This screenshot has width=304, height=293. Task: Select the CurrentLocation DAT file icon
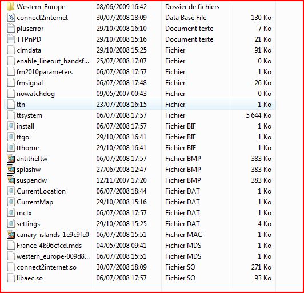[11, 191]
